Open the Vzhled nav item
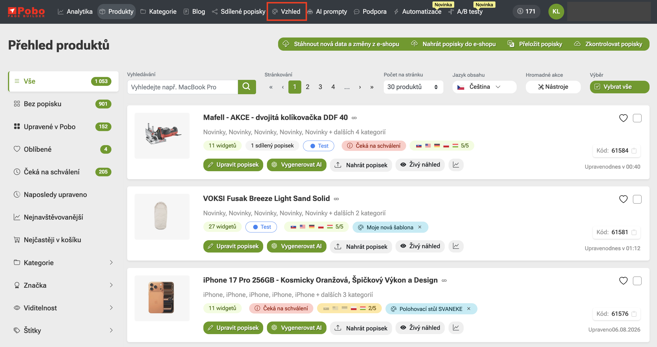The image size is (657, 347). tap(286, 11)
